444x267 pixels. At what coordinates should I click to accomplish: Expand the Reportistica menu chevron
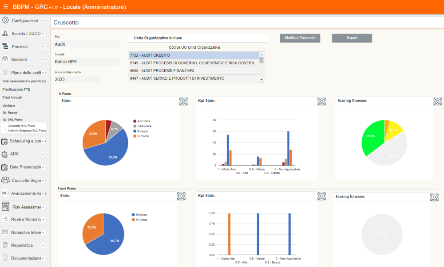tap(43, 245)
